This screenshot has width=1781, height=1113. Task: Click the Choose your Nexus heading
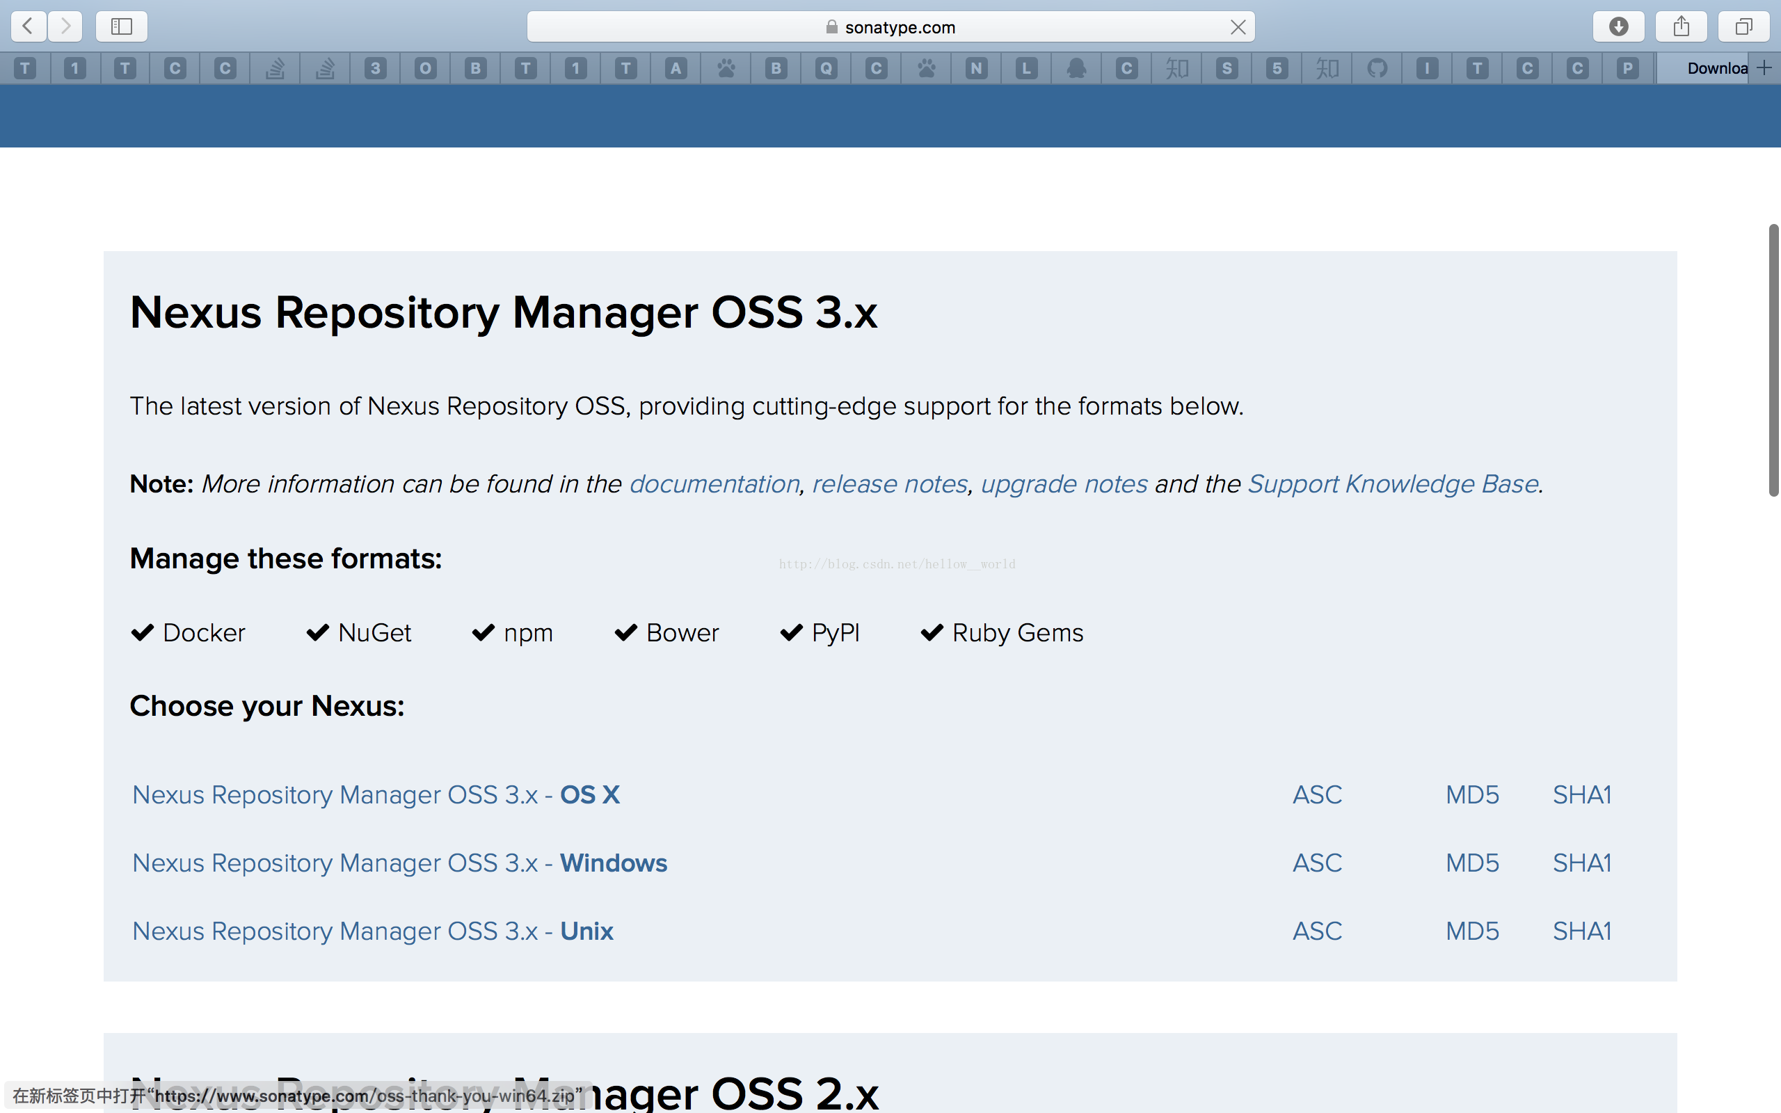coord(267,707)
